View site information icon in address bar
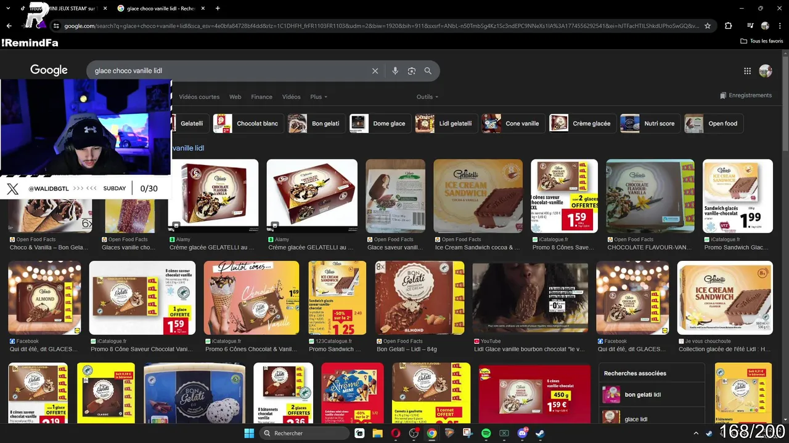 click(56, 26)
